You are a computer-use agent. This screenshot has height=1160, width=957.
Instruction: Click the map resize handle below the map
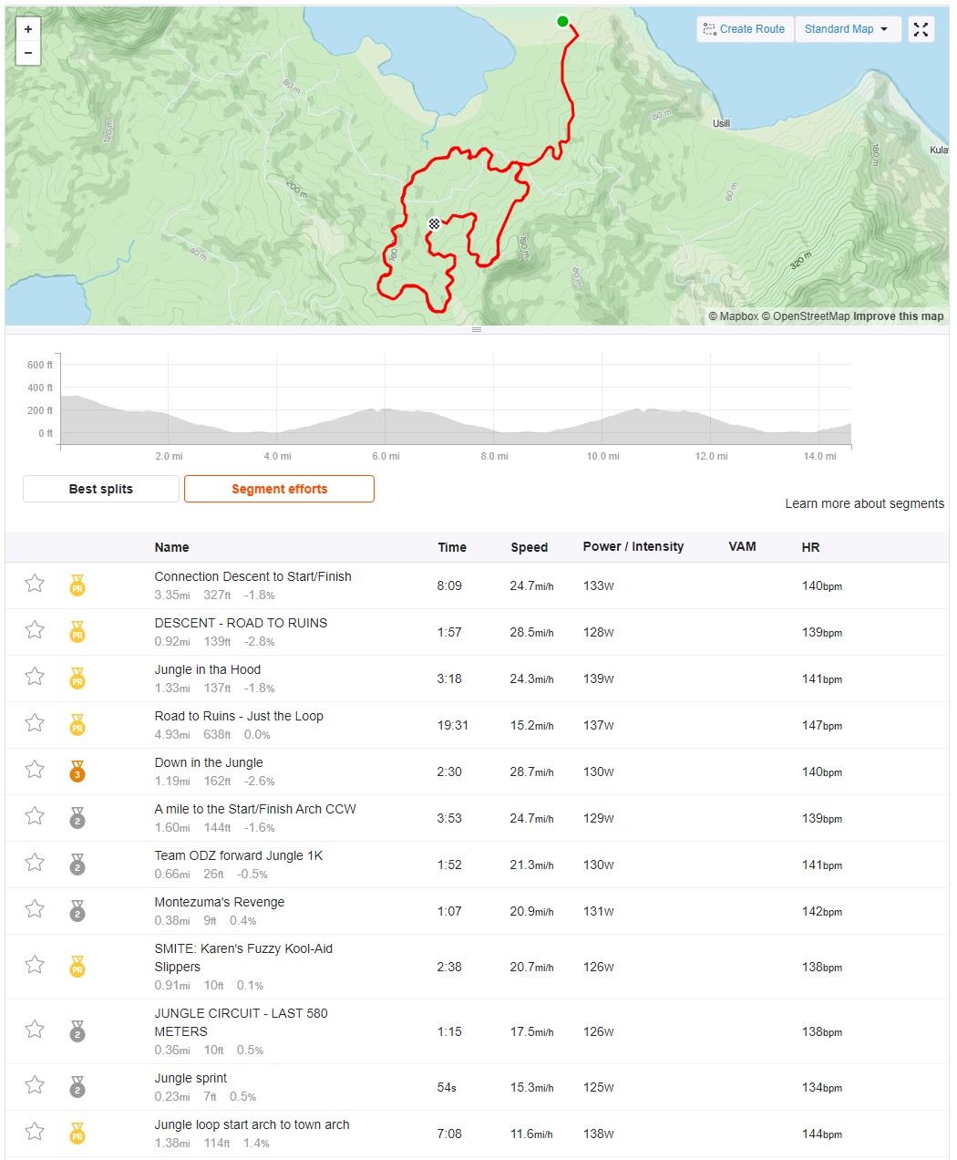477,329
